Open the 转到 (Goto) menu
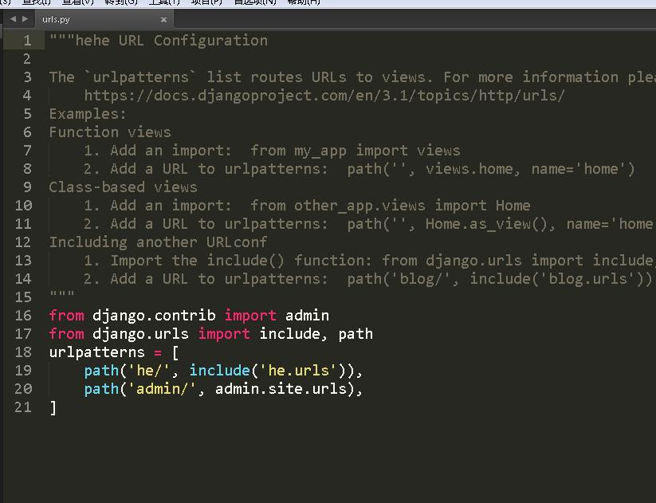 (121, 2)
